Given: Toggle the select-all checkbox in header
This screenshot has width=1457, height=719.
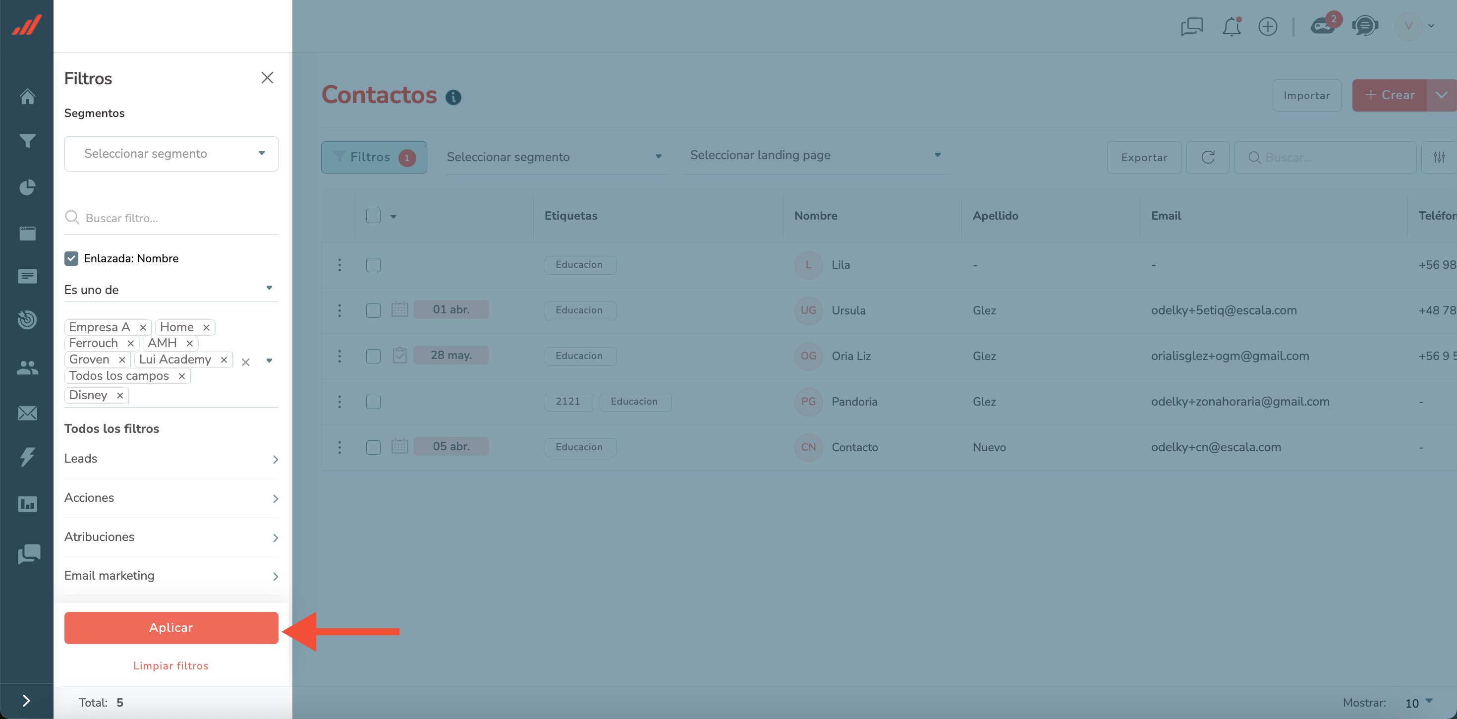Looking at the screenshot, I should [x=373, y=216].
